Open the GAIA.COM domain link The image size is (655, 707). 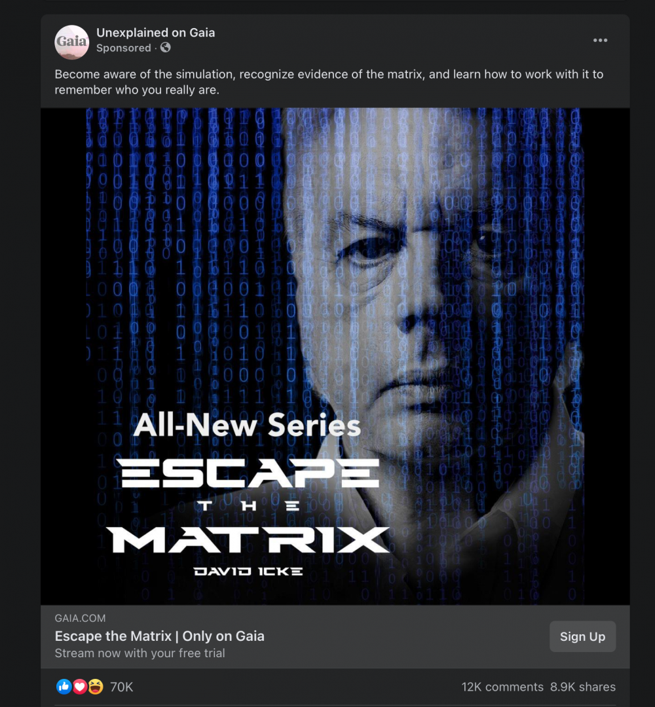[80, 618]
